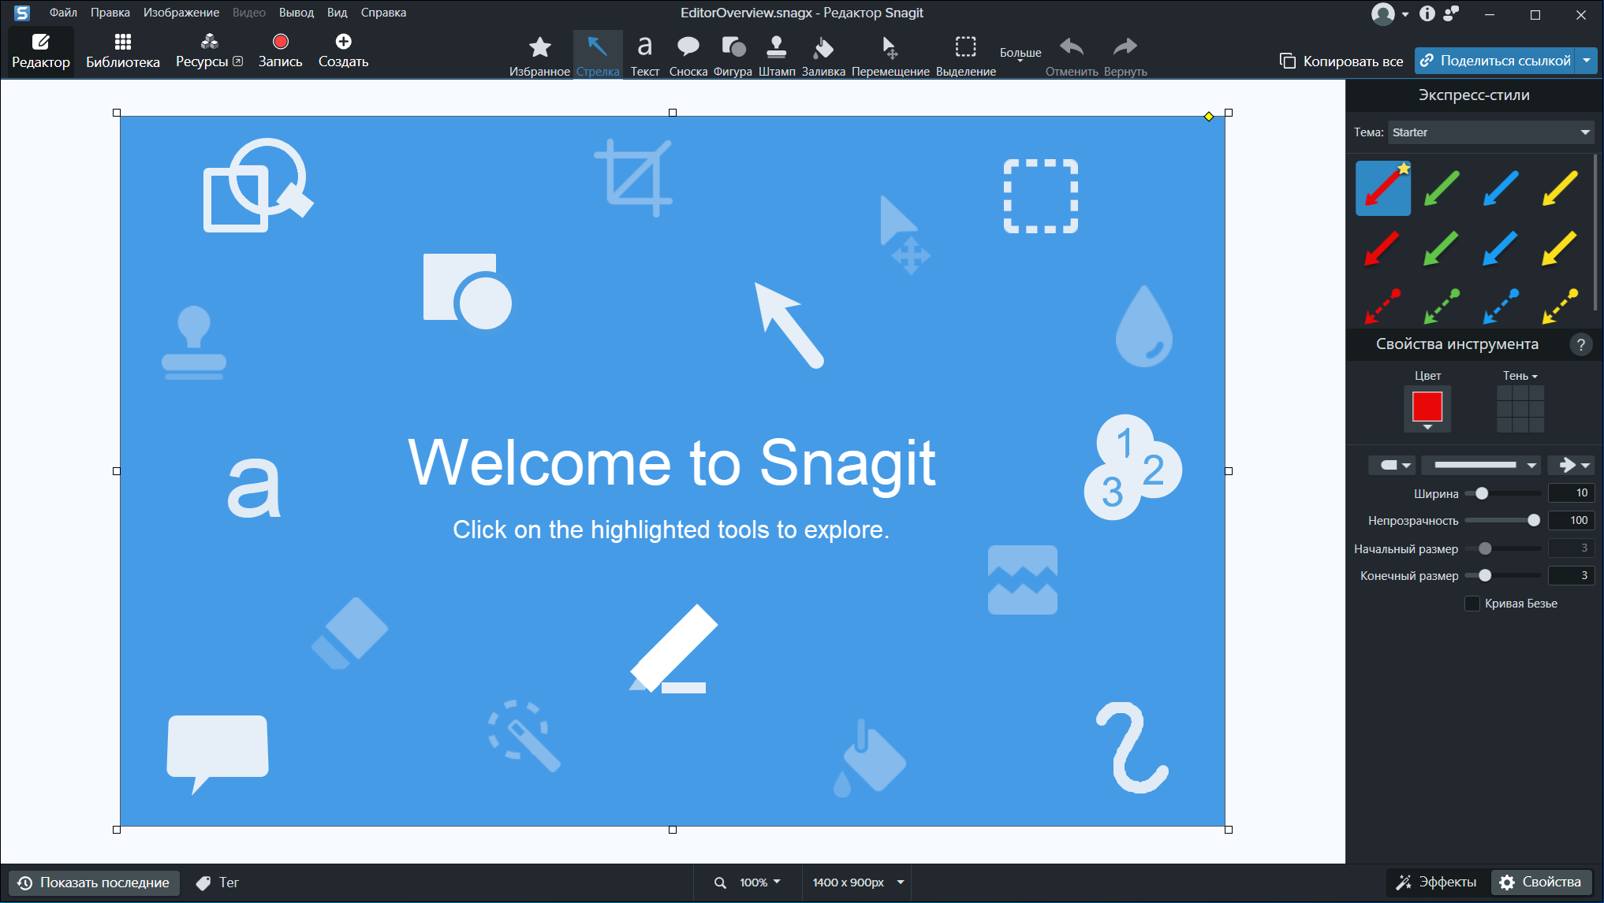Choose the dashed blue arrow style
Screen dimensions: 1604x903
click(1501, 306)
